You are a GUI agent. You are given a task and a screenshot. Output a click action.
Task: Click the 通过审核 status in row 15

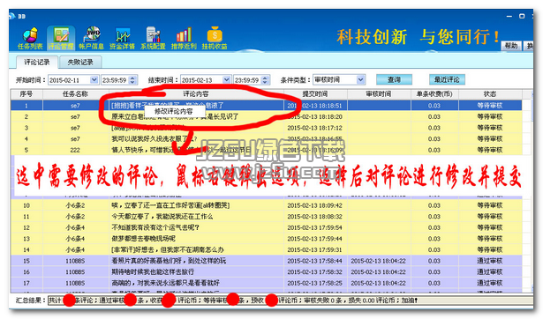coord(490,261)
